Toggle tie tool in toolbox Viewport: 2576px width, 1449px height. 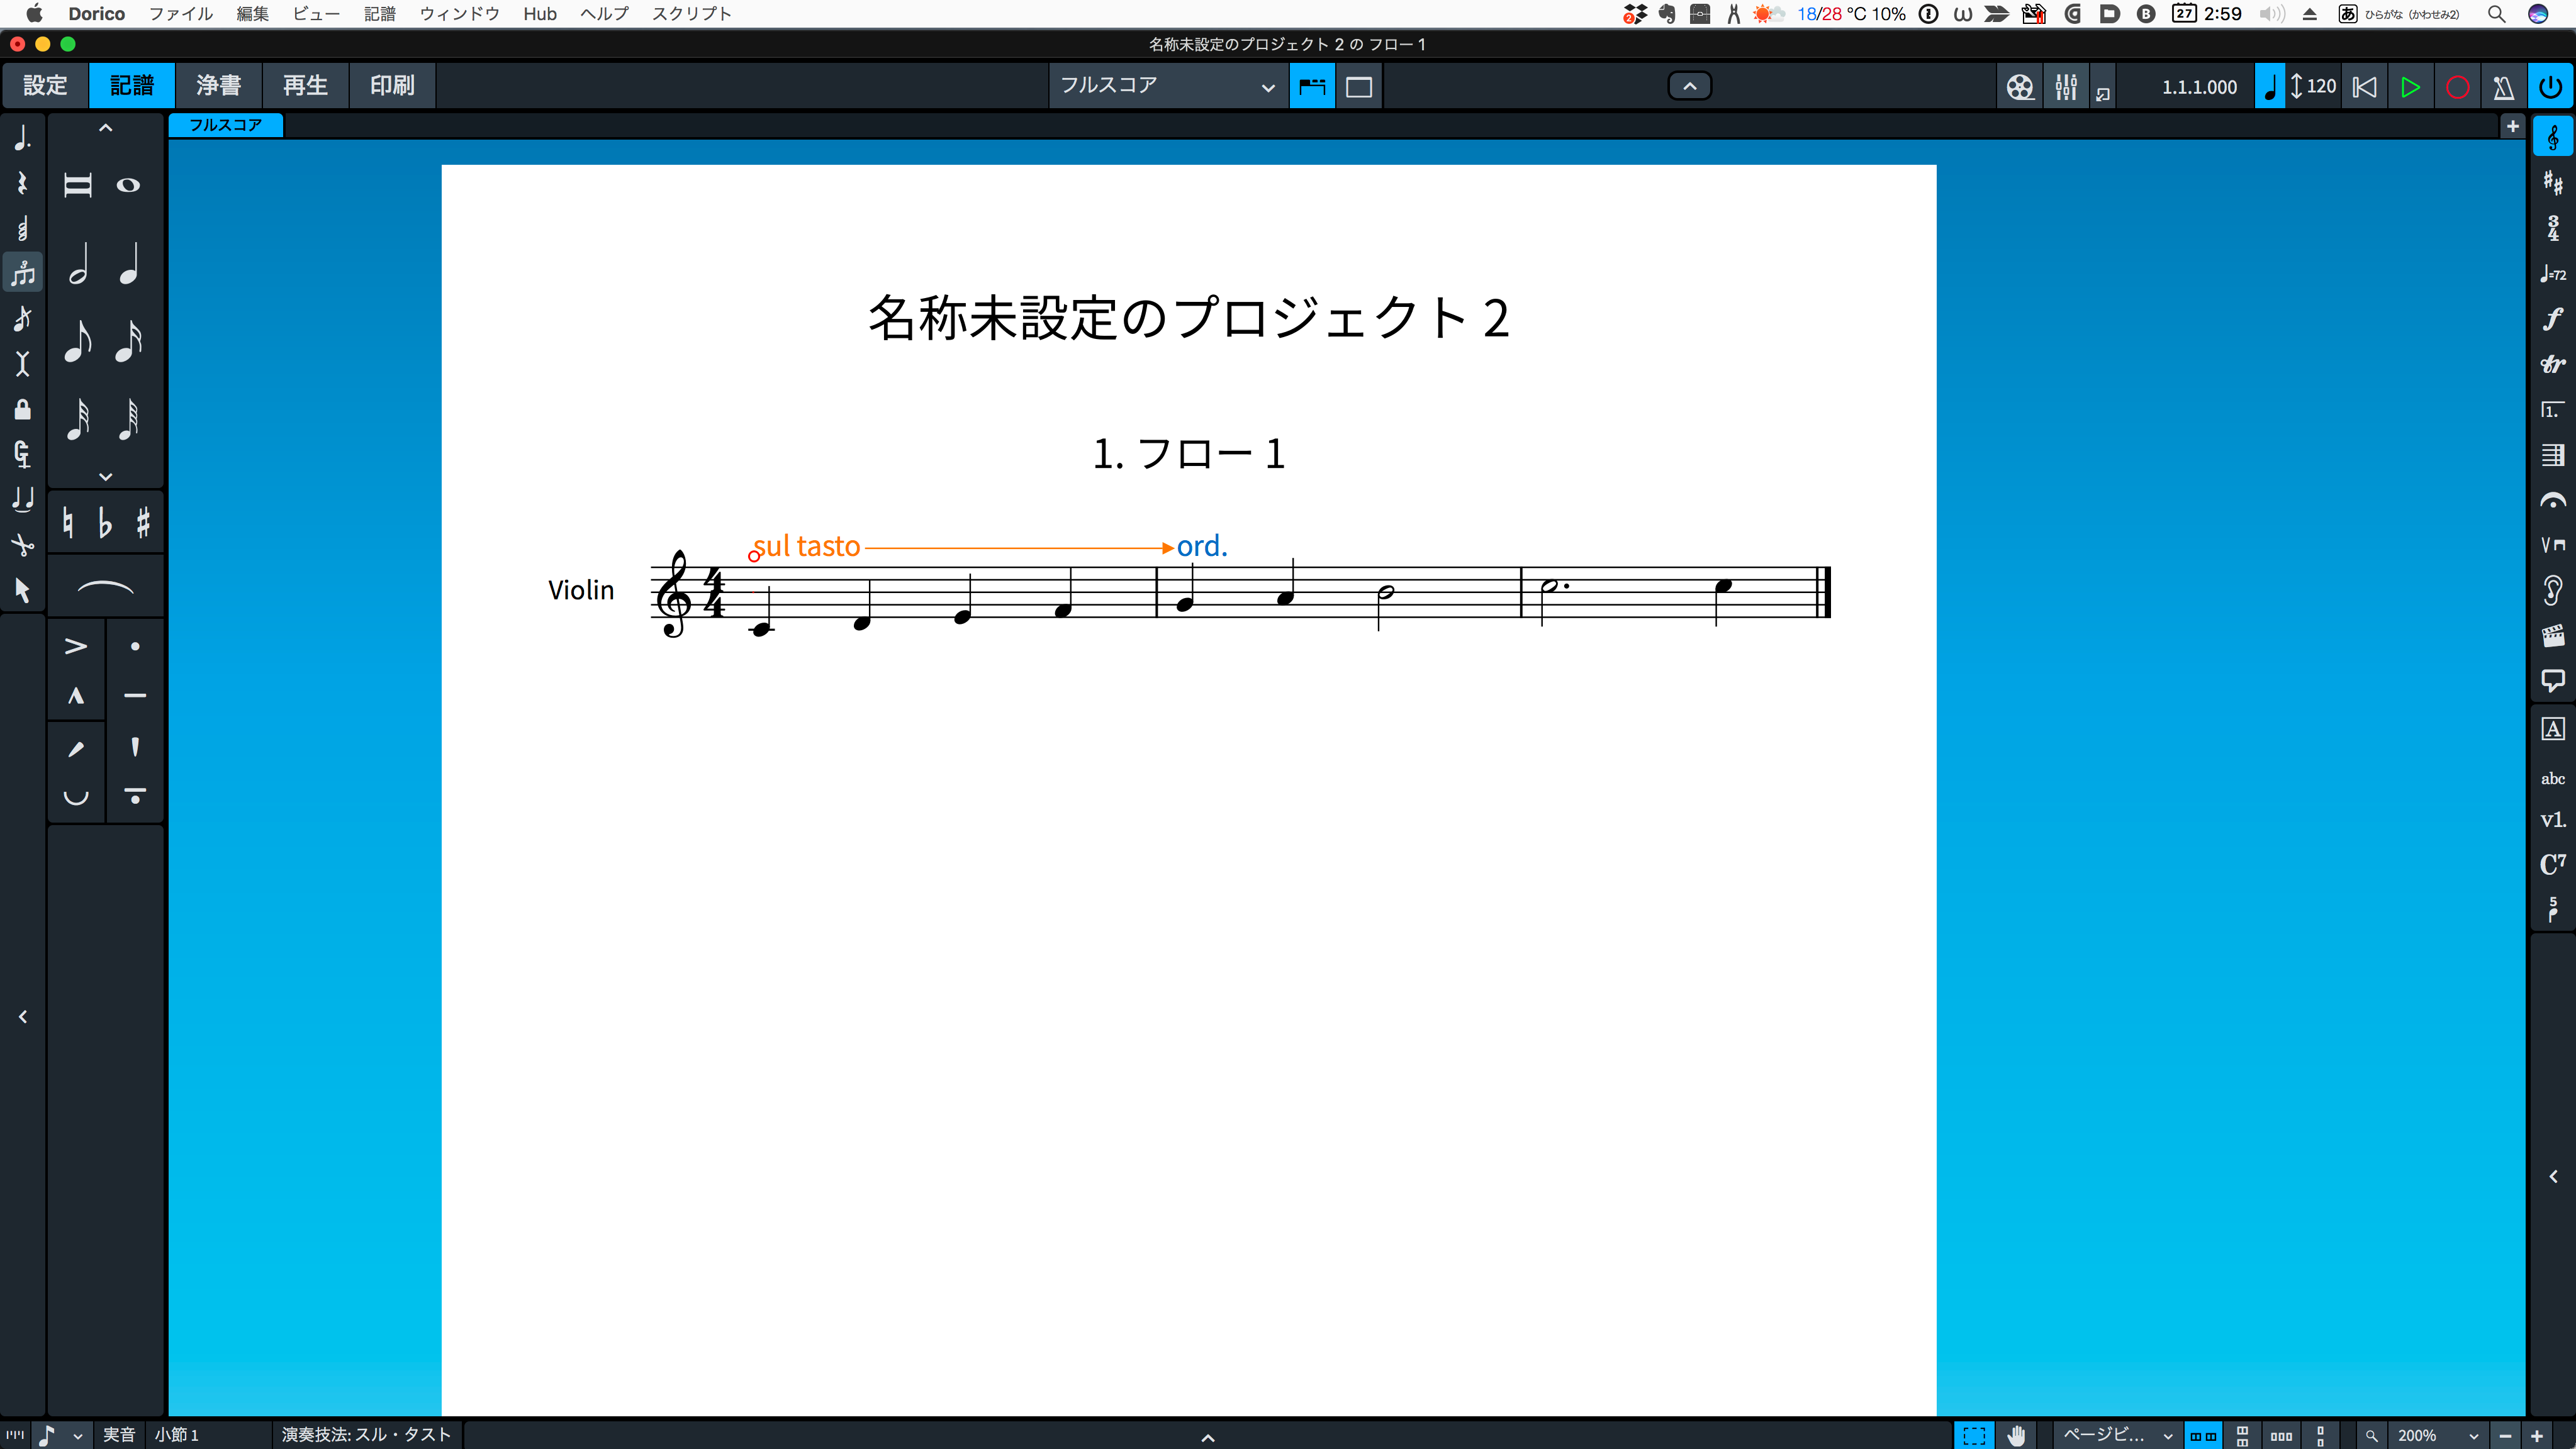click(x=22, y=499)
